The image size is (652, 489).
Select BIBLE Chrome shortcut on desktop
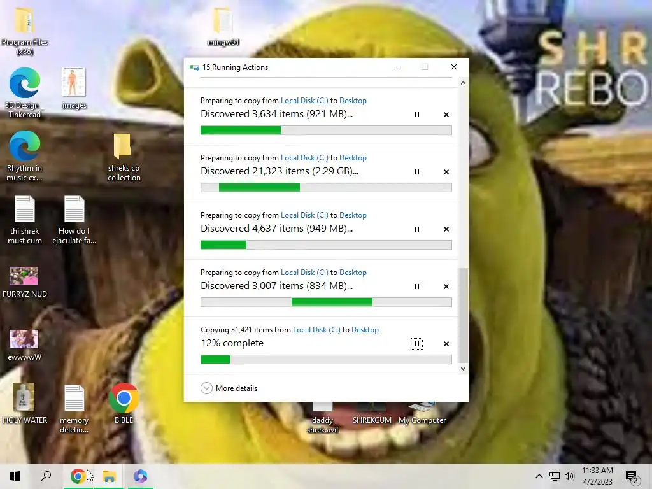[x=124, y=403]
